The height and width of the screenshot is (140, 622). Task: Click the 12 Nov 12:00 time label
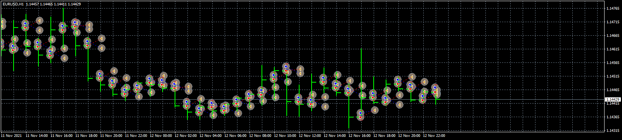(x=310, y=136)
